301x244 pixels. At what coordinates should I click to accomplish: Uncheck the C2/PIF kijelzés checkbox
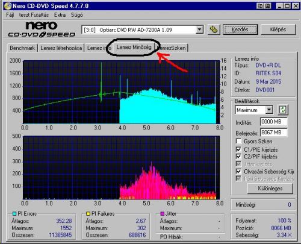pos(238,157)
